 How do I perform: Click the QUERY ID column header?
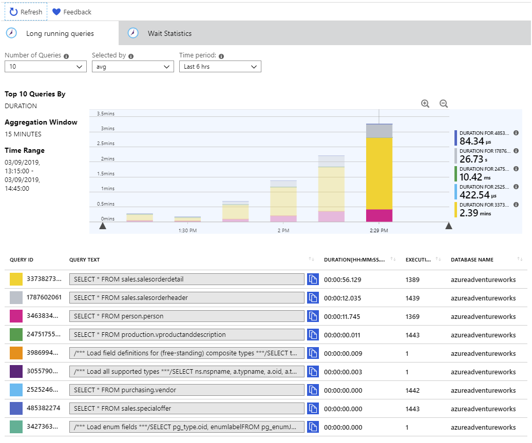point(22,260)
